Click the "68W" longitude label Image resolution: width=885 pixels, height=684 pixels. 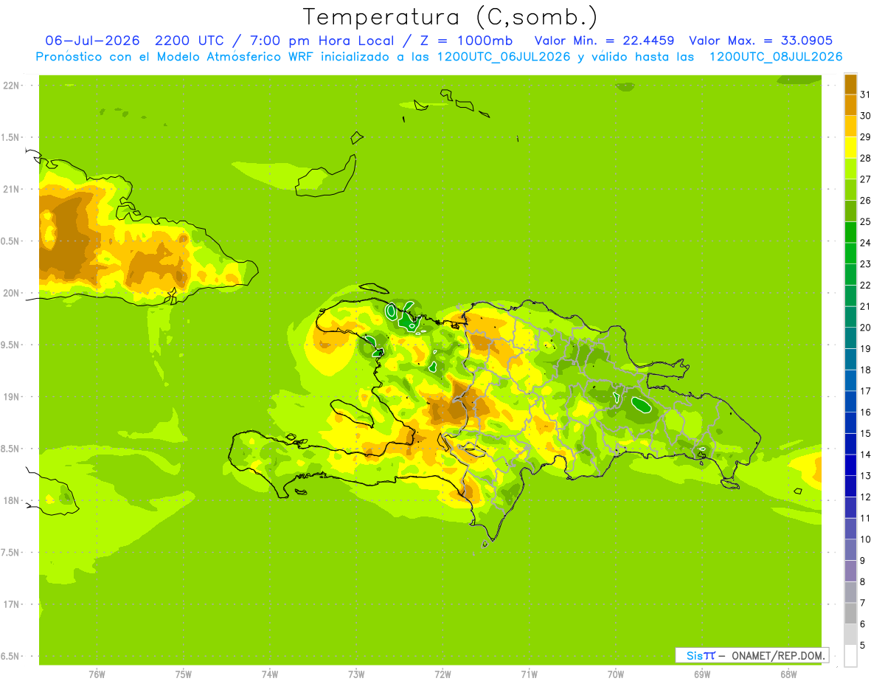coord(788,674)
